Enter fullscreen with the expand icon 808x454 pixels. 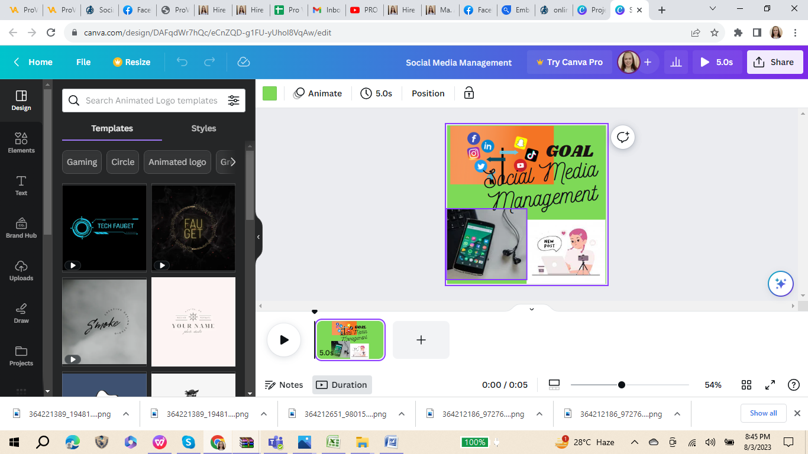(x=770, y=385)
